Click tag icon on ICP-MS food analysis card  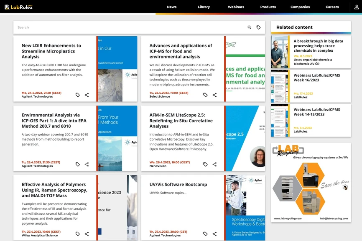pyautogui.click(x=205, y=95)
